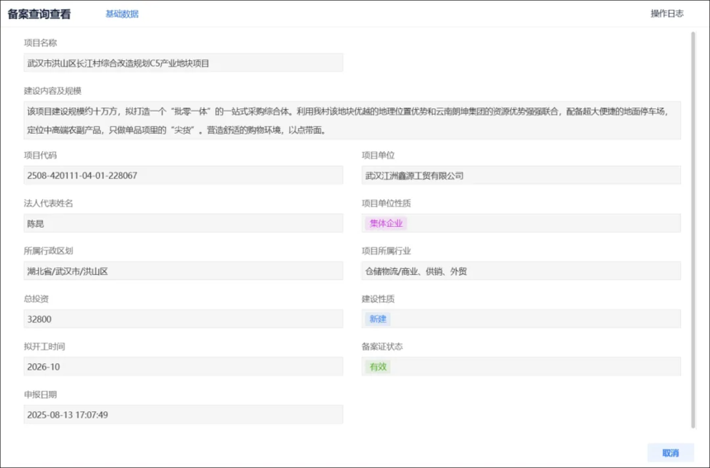
Task: Click the 法人代表姓名 field 陈昆
Action: [x=183, y=223]
